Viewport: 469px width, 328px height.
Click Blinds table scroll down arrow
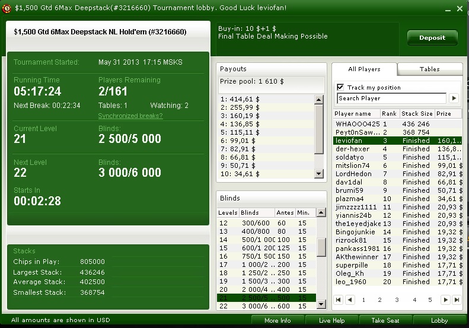click(321, 305)
